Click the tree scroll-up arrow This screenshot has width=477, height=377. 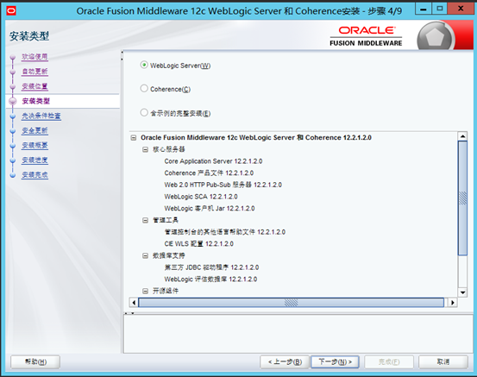click(x=462, y=136)
